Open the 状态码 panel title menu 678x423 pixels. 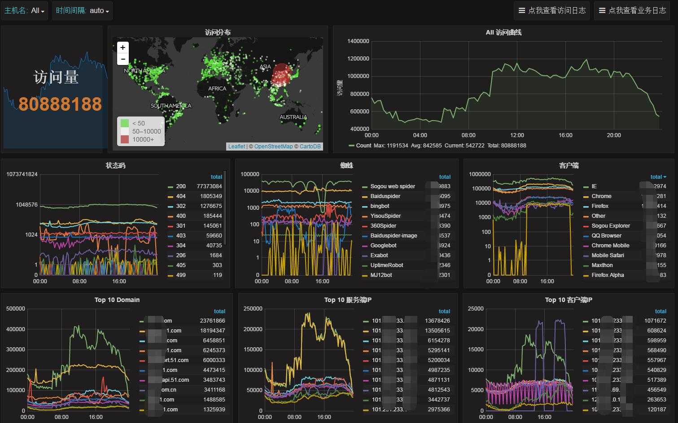(x=115, y=165)
